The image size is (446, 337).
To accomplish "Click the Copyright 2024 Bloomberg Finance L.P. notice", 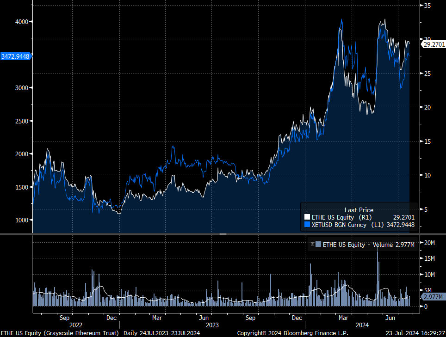I will pyautogui.click(x=293, y=333).
